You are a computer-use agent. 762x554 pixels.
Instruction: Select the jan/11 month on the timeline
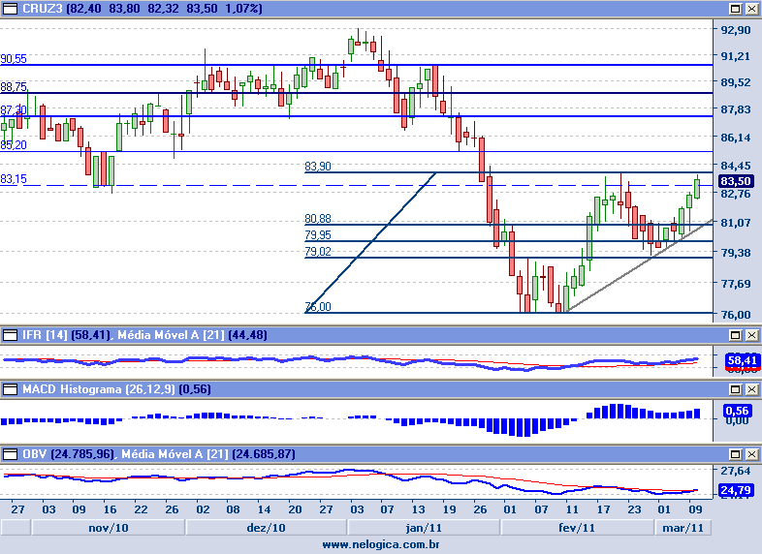[x=424, y=528]
